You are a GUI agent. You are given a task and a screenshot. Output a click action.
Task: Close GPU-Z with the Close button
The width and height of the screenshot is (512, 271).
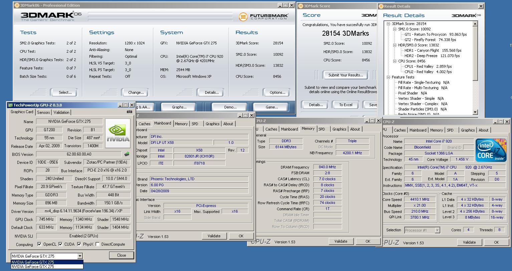pos(121,255)
